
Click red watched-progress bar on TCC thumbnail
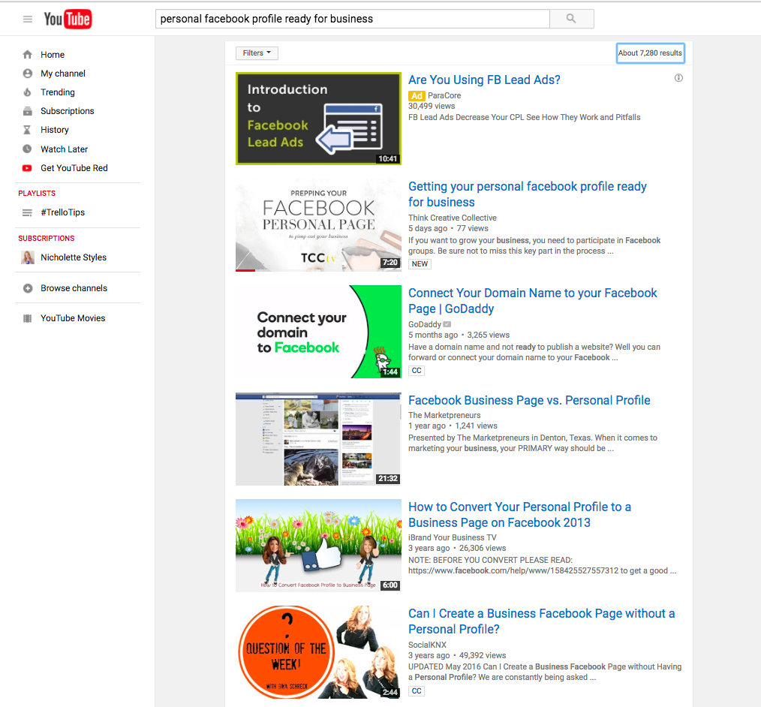[245, 270]
